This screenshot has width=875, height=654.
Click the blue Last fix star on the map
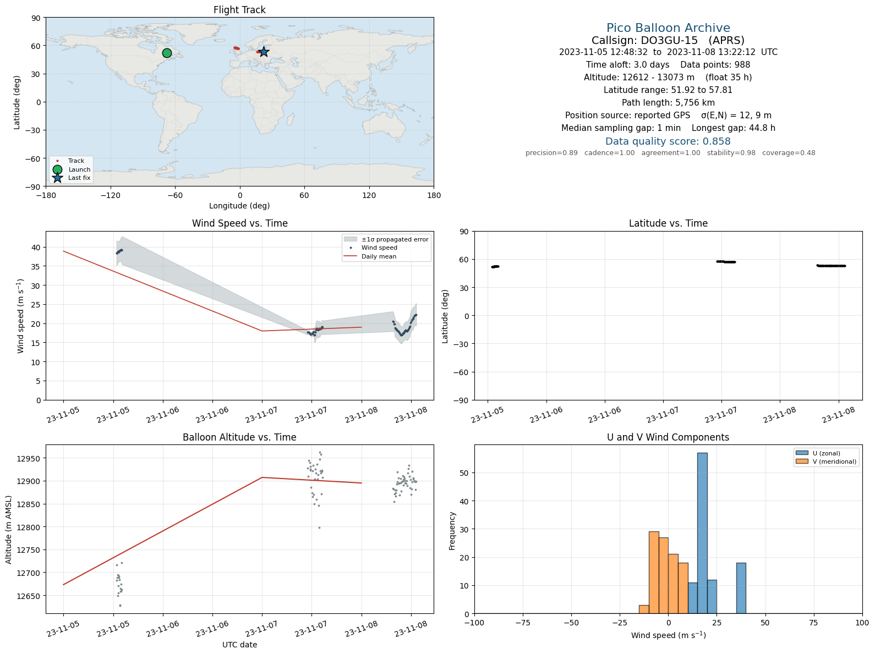click(264, 52)
